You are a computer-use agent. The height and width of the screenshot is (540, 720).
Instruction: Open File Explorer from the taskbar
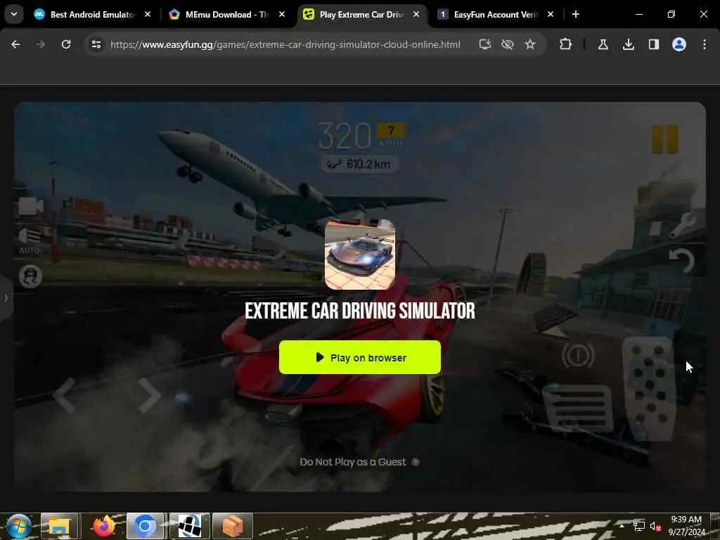pyautogui.click(x=59, y=526)
